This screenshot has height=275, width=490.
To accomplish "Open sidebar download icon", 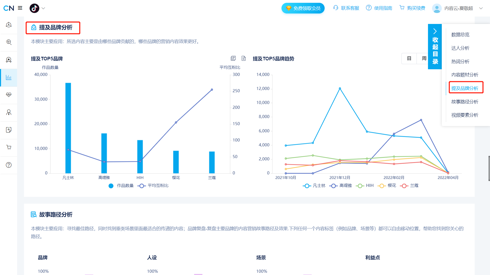I will coord(9,130).
